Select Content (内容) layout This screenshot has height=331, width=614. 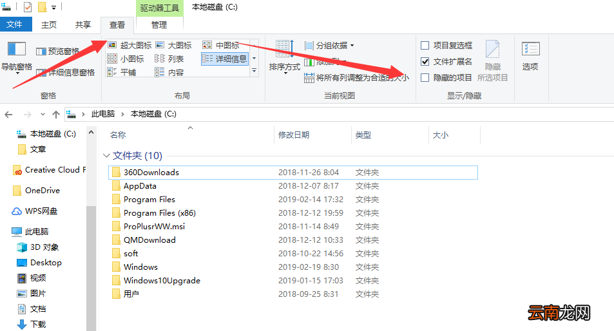pyautogui.click(x=169, y=72)
